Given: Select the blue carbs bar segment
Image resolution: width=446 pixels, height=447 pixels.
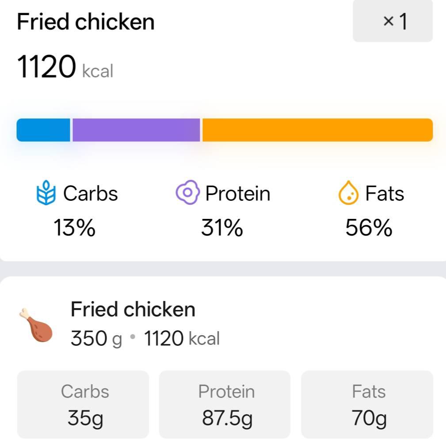Looking at the screenshot, I should pos(43,130).
